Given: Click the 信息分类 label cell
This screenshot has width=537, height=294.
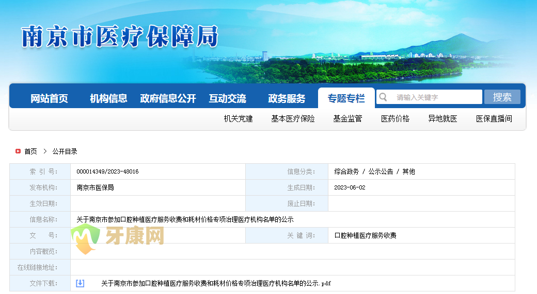Looking at the screenshot, I should (287, 171).
